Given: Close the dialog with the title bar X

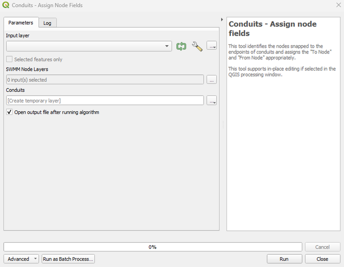Looking at the screenshot, I should point(337,5).
